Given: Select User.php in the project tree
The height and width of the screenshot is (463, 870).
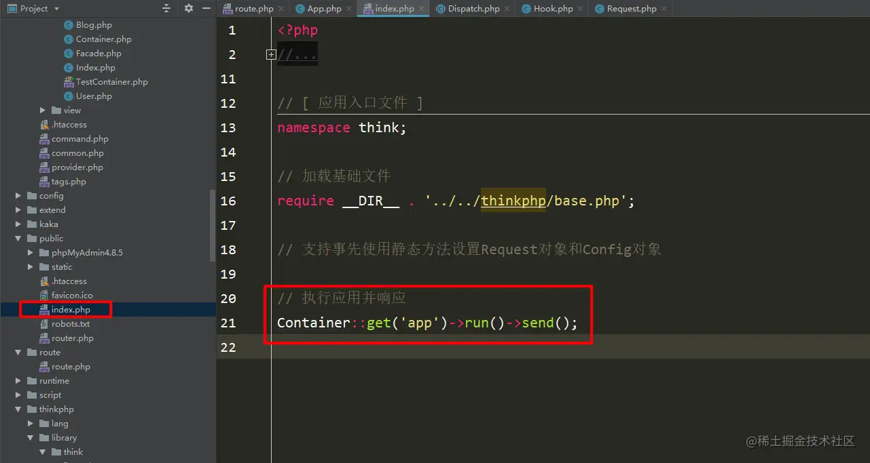Looking at the screenshot, I should click(94, 96).
